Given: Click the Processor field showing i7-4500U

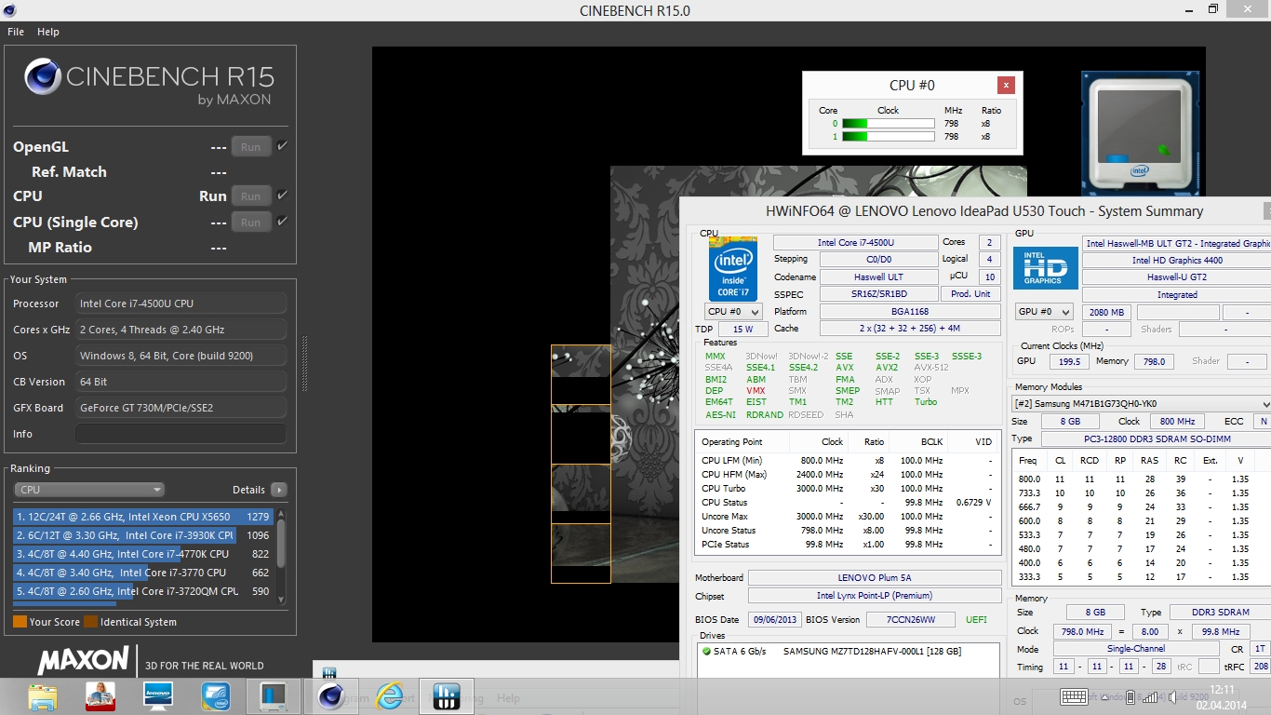Looking at the screenshot, I should point(181,304).
